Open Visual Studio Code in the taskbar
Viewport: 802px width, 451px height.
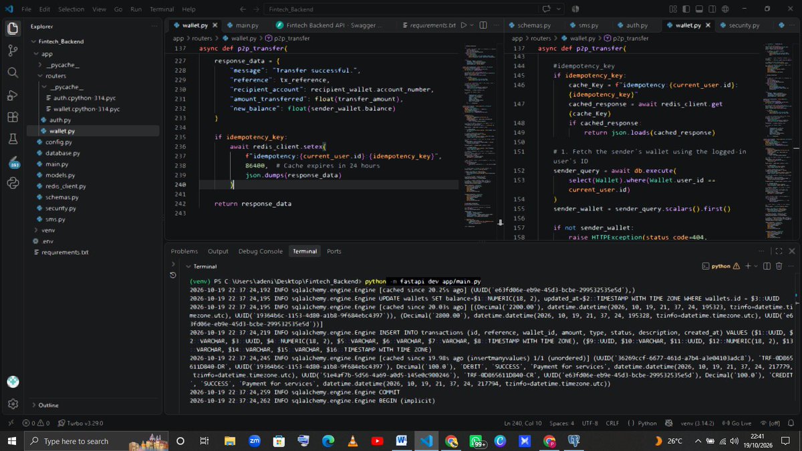tap(426, 441)
